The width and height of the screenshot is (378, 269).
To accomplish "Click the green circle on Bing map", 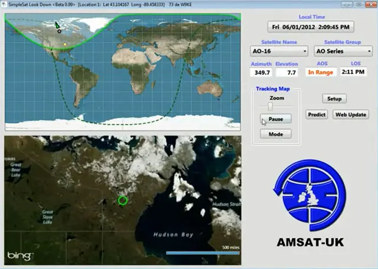I will pyautogui.click(x=123, y=201).
